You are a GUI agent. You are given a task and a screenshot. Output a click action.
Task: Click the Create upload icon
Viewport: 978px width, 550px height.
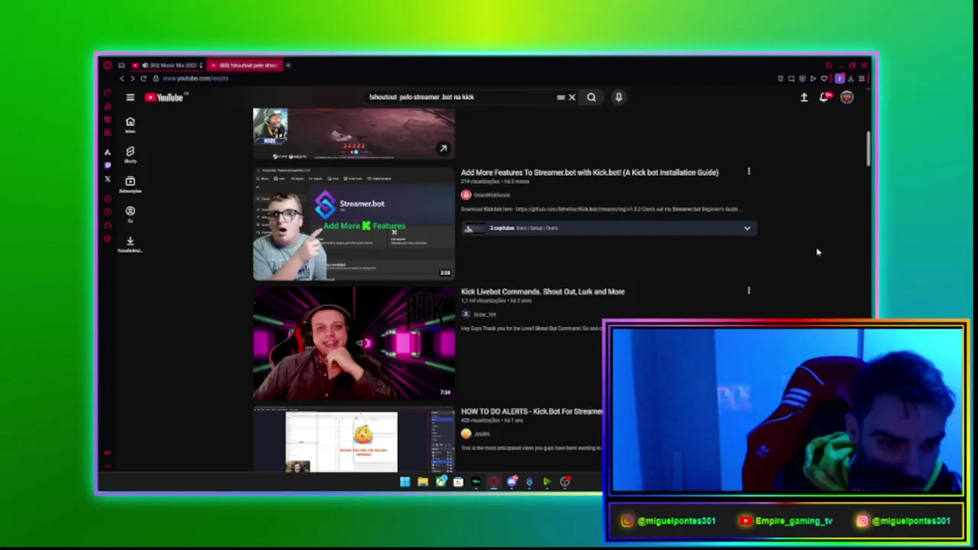[x=804, y=97]
